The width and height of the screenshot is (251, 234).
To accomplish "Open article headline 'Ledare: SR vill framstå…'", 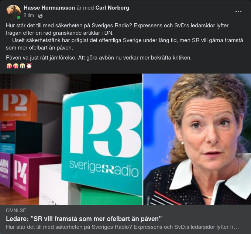I will tap(84, 219).
